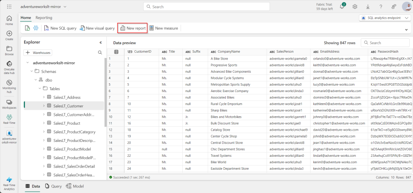The image size is (413, 193).
Task: Open Workspaces pane
Action: [x=9, y=104]
